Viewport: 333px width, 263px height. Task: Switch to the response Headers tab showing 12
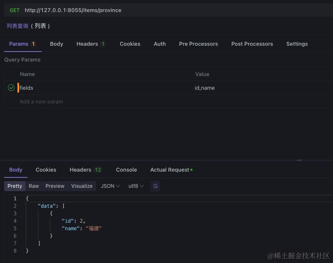click(85, 170)
